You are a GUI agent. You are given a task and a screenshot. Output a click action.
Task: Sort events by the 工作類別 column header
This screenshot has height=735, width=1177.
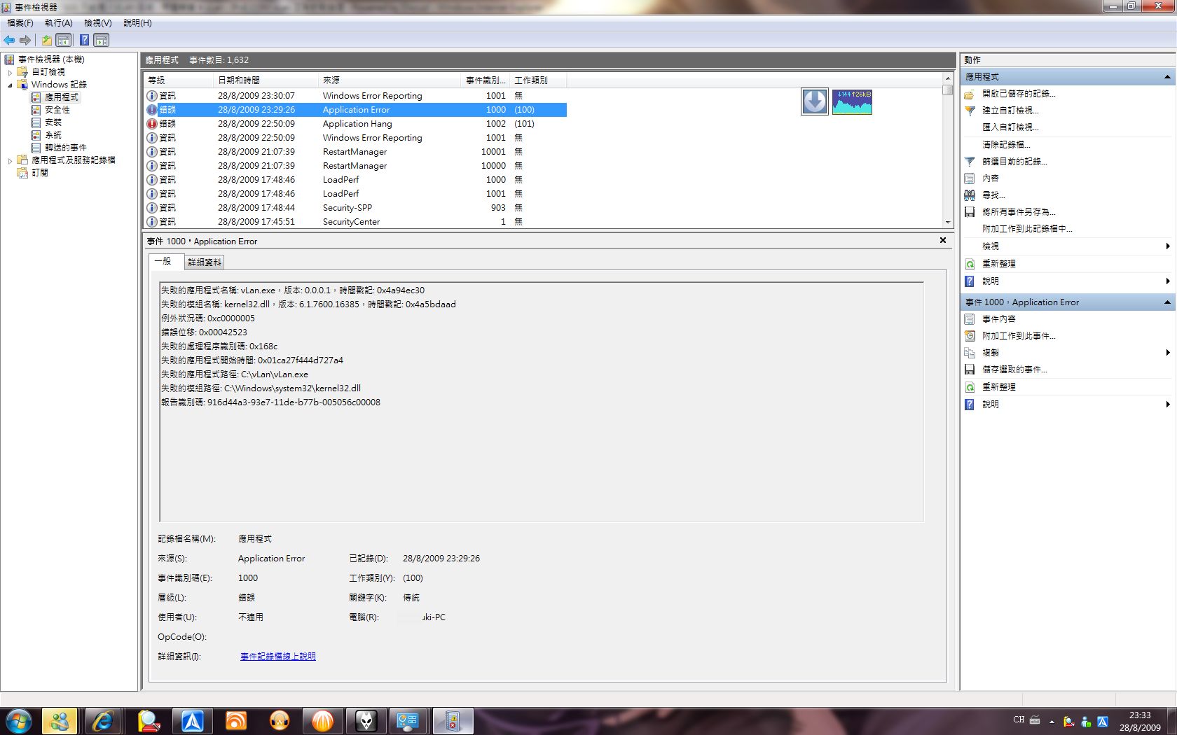click(538, 80)
